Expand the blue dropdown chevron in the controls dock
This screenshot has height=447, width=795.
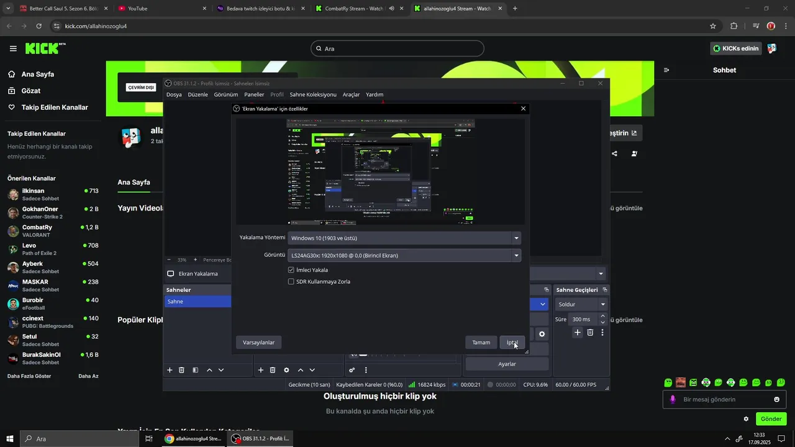pyautogui.click(x=543, y=304)
